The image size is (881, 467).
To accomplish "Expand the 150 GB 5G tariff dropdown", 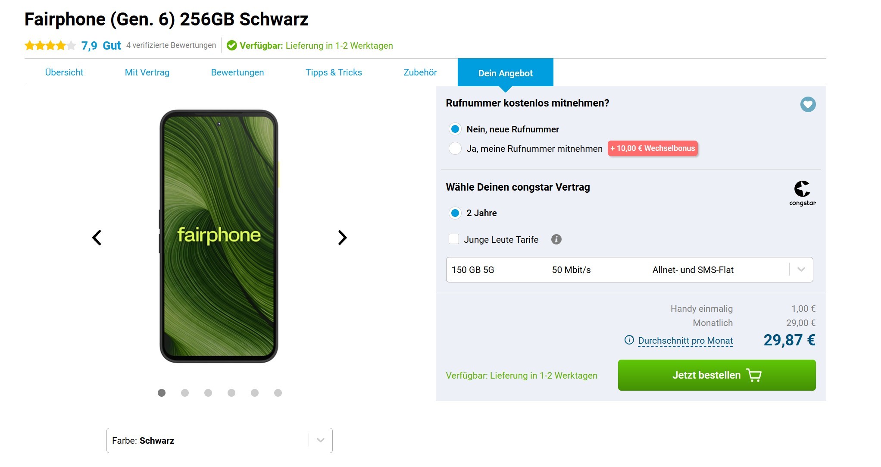I will point(629,270).
